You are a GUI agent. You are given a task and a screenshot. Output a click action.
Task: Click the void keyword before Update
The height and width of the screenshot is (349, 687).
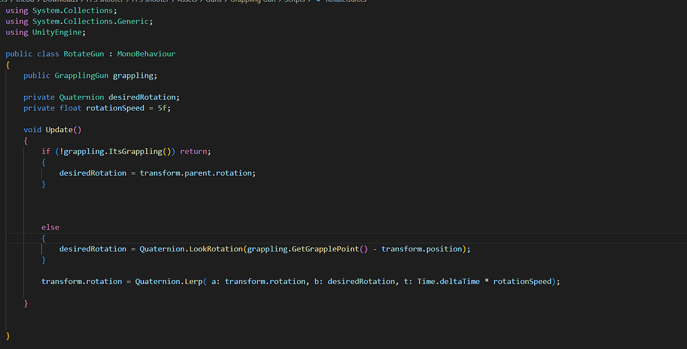pyautogui.click(x=32, y=130)
